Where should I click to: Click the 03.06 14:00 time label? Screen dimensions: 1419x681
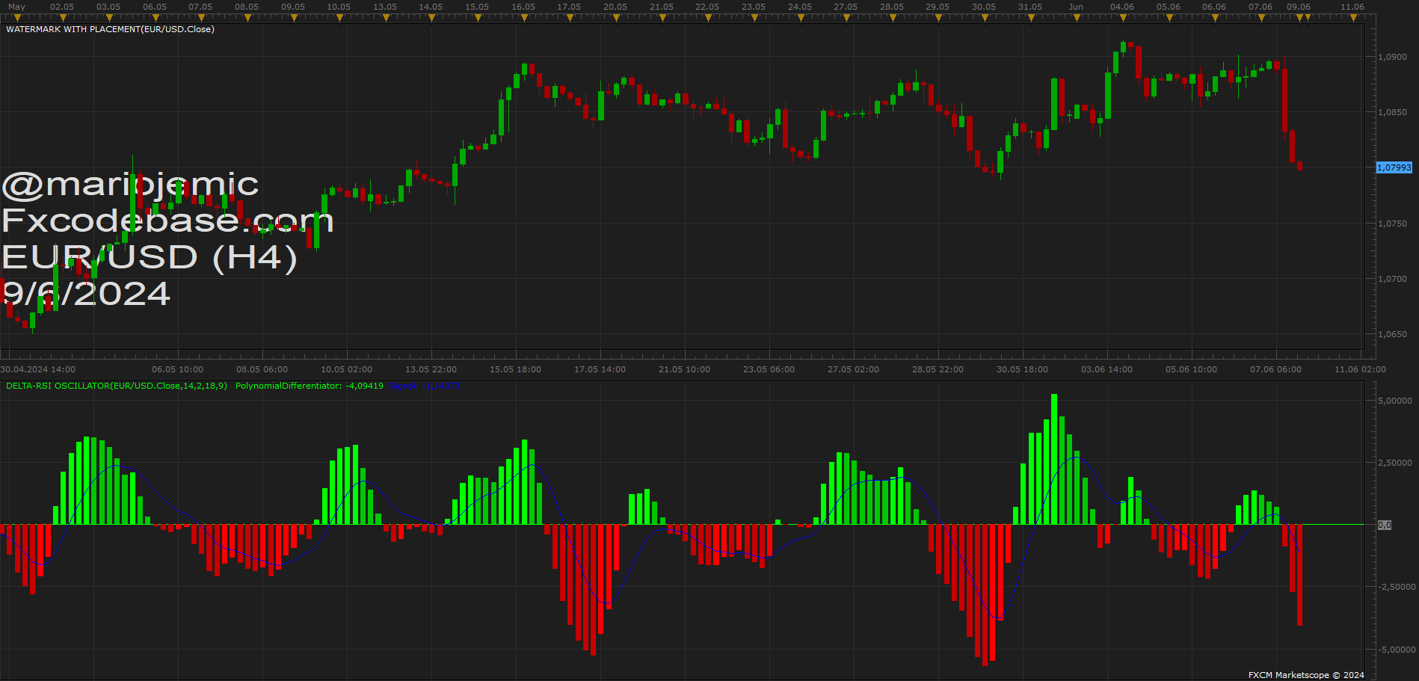pos(1107,369)
